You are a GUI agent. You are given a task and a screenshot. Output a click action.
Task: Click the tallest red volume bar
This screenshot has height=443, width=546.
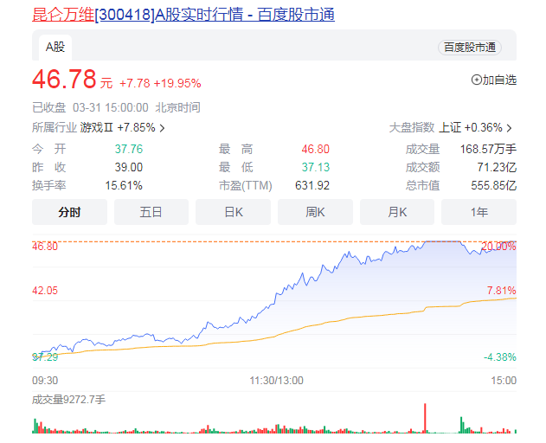point(425,418)
